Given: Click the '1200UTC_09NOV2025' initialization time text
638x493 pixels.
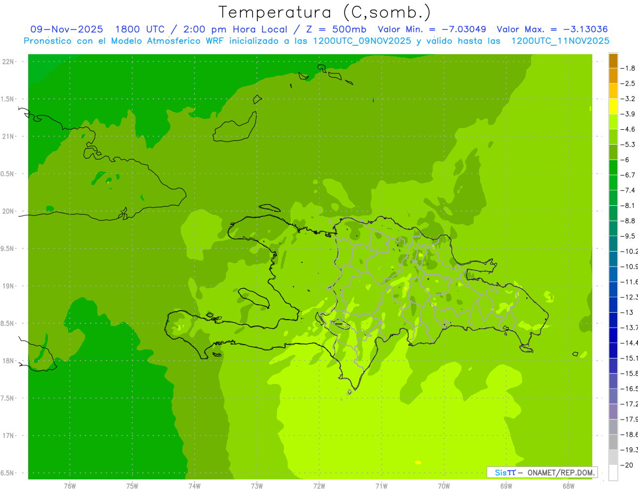Looking at the screenshot, I should tap(362, 41).
